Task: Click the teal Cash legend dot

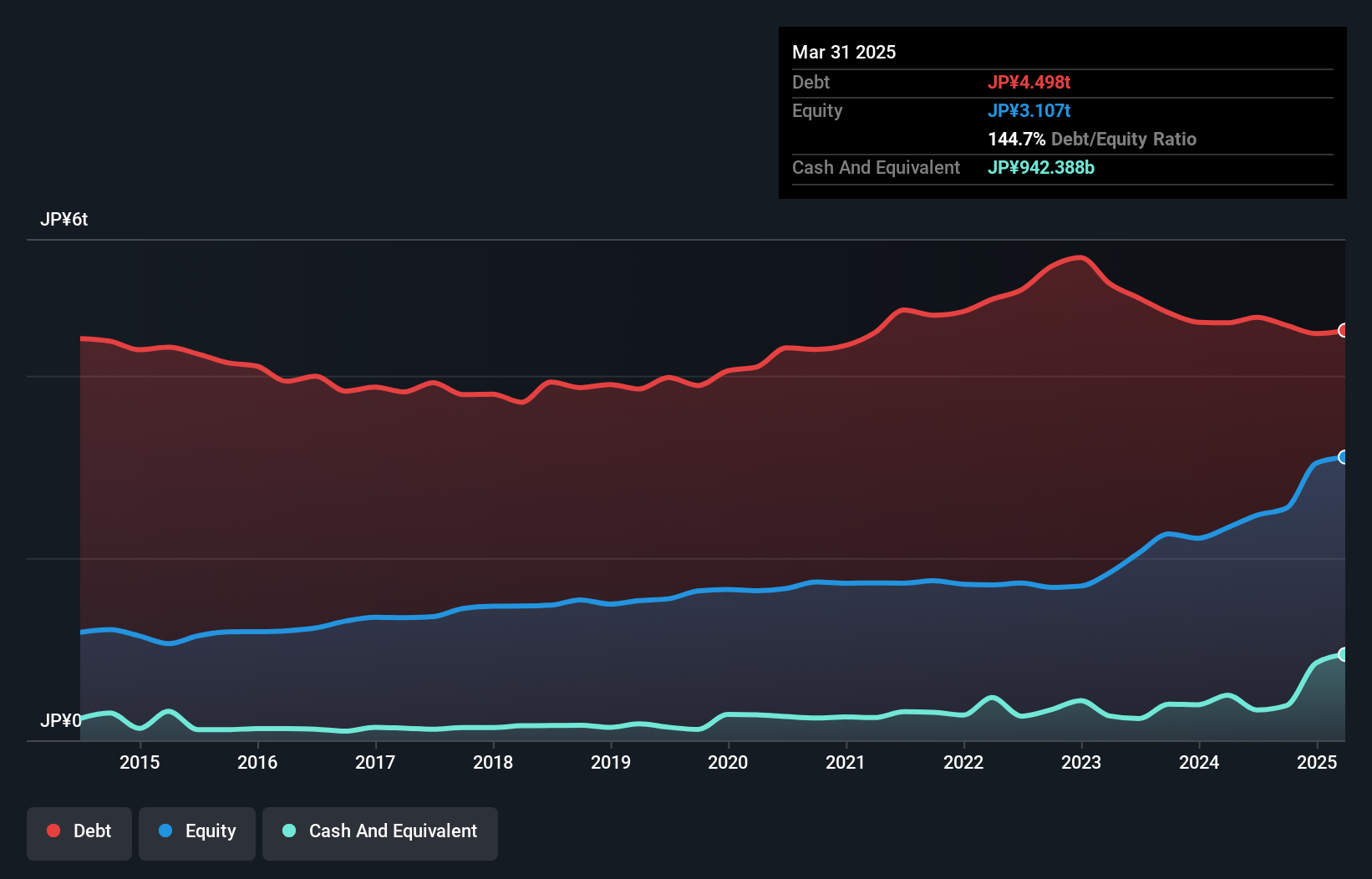Action: coord(289,831)
